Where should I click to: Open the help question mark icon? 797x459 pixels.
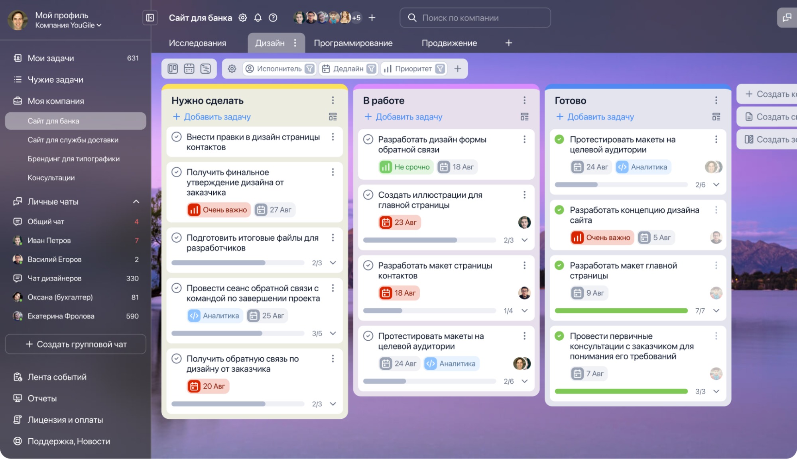pos(273,18)
